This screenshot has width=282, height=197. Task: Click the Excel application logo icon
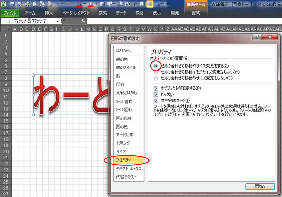pyautogui.click(x=4, y=4)
